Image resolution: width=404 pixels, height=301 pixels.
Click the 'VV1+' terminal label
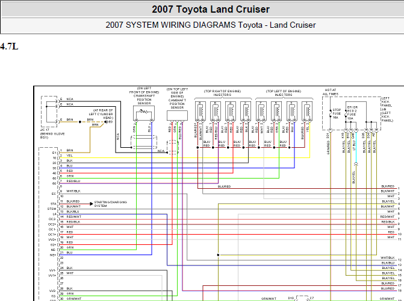52,276
